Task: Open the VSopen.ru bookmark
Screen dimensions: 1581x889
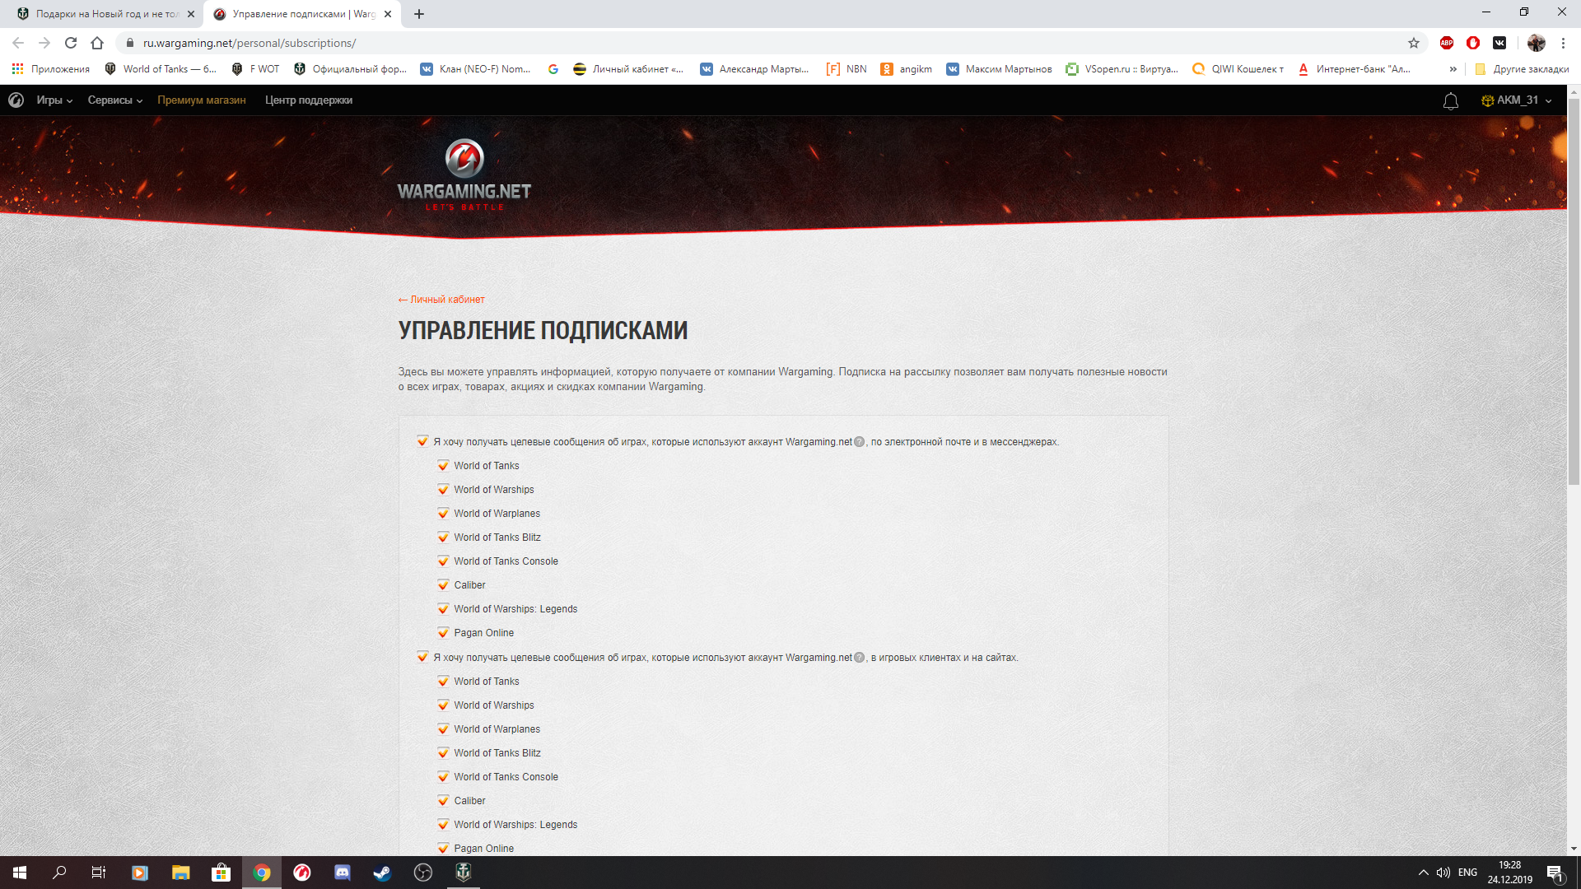Action: (1122, 69)
